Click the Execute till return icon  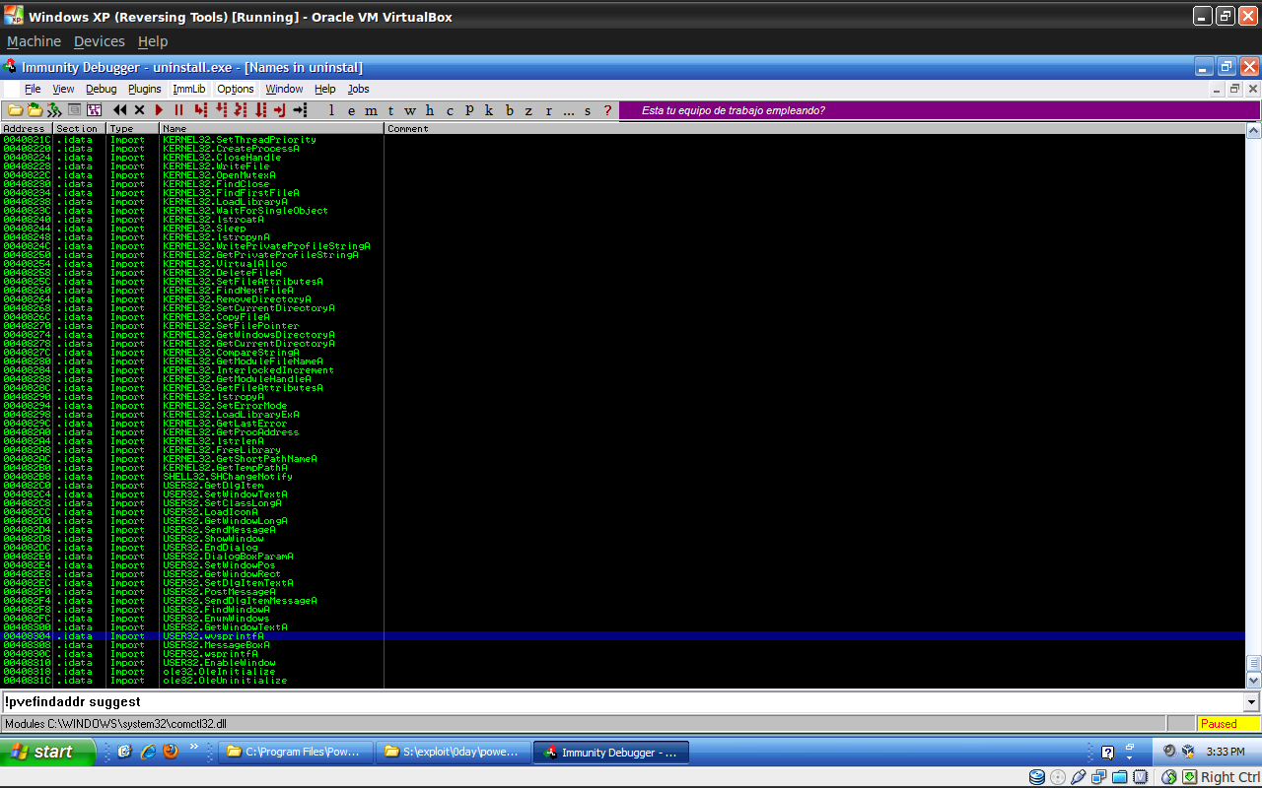(x=280, y=110)
